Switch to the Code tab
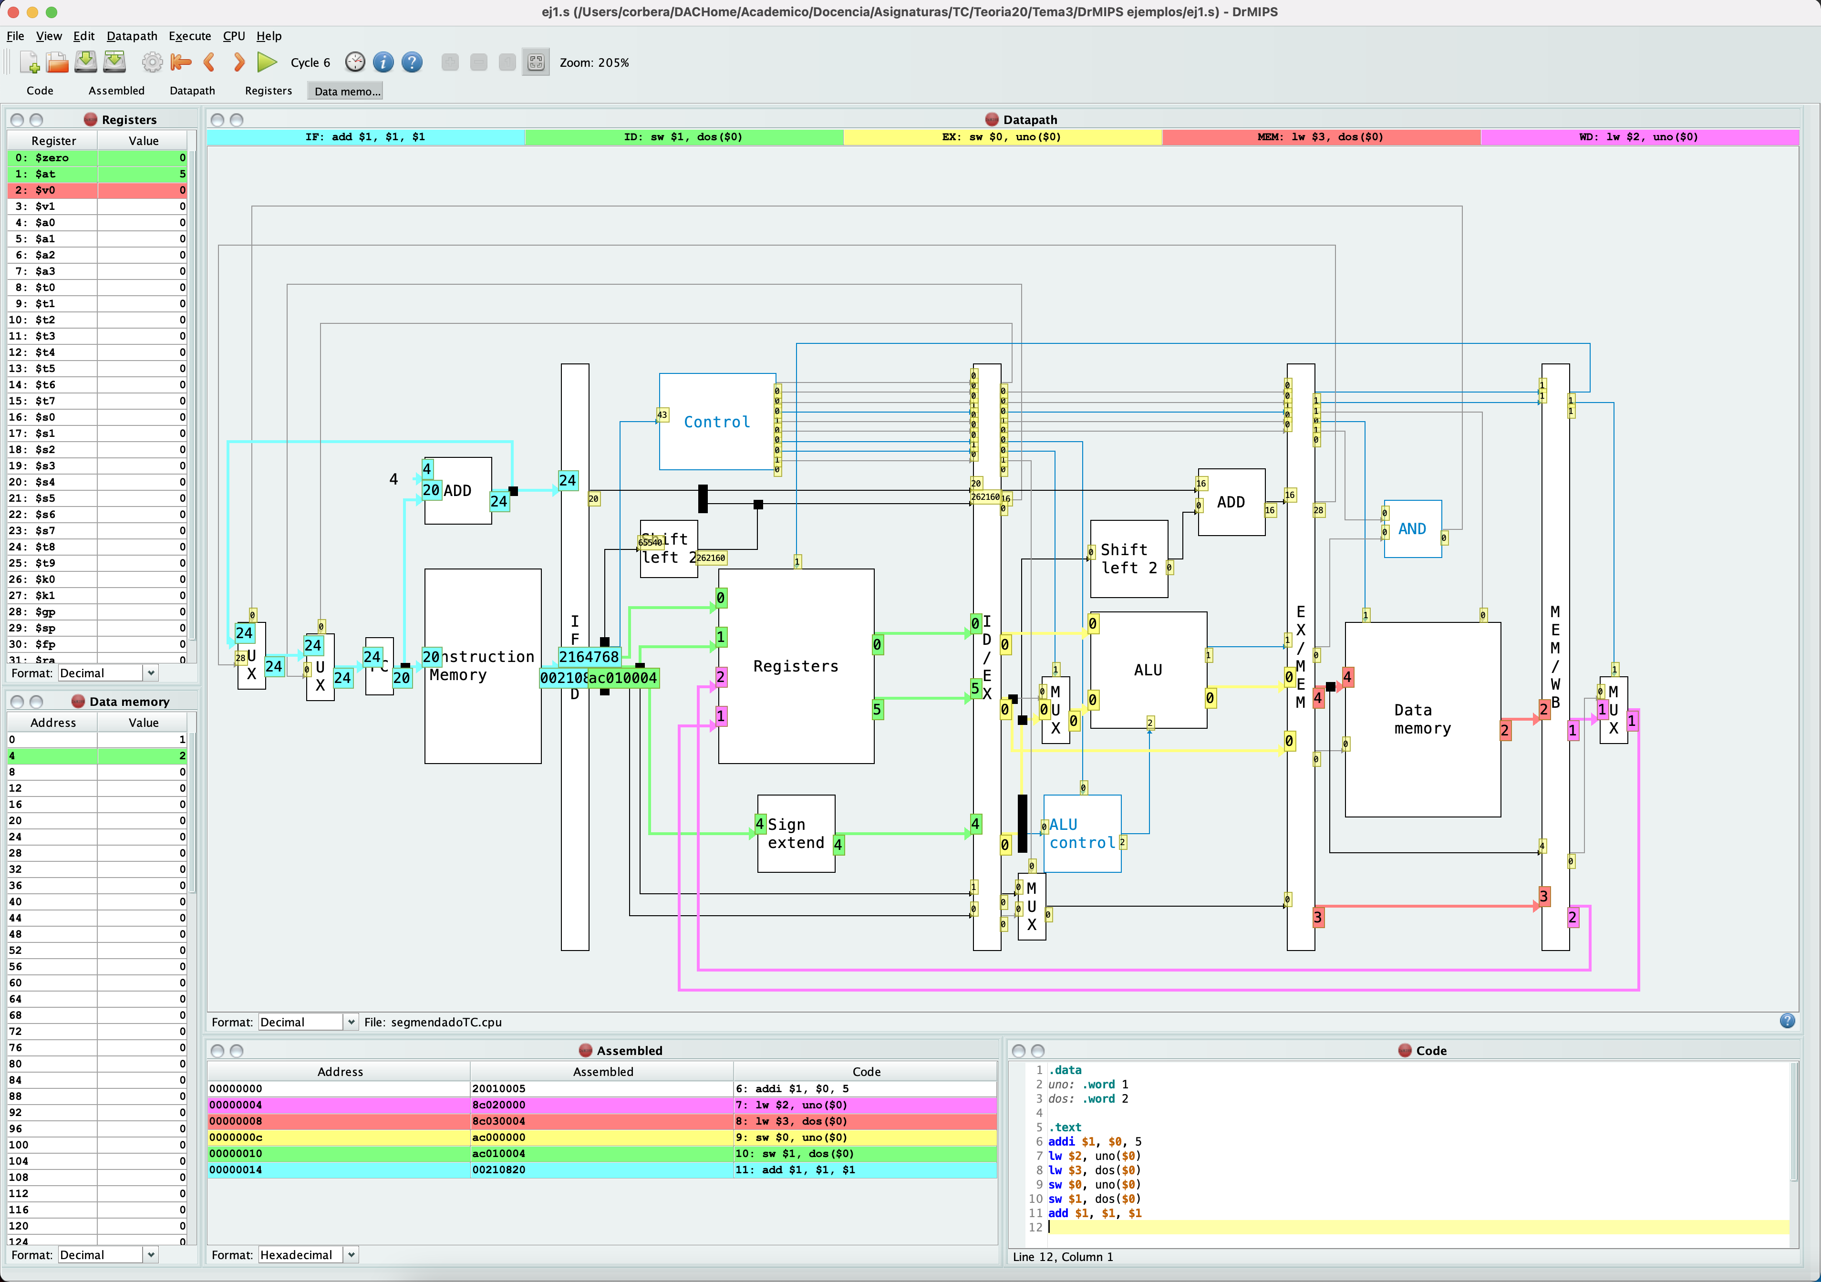This screenshot has width=1821, height=1282. [40, 91]
